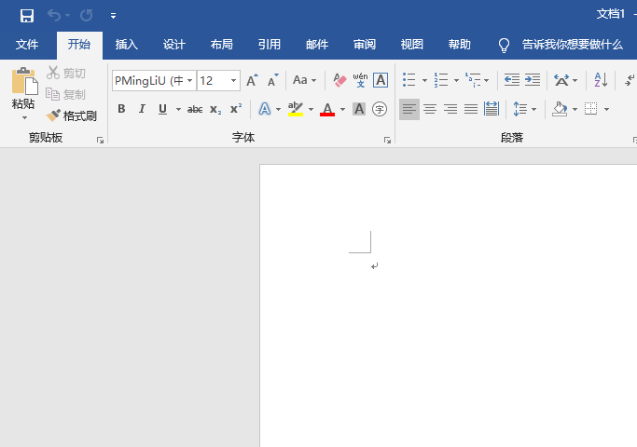The image size is (637, 447).
Task: Apply paragraph shading with paint bucket
Action: pyautogui.click(x=560, y=109)
